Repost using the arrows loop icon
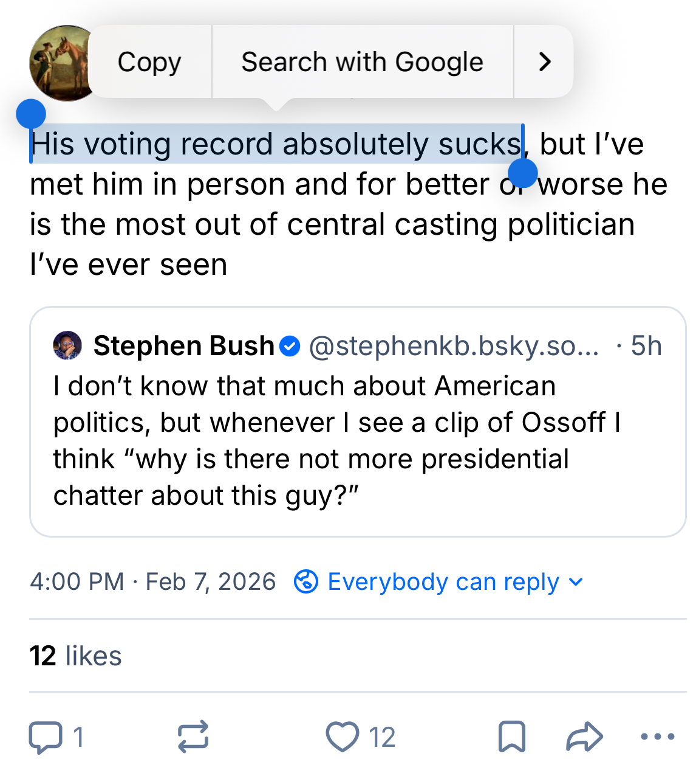Screen dimensions: 696x776 [193, 737]
